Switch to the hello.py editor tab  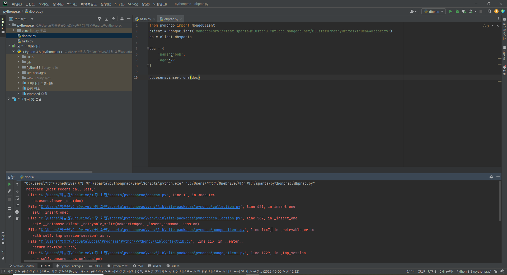point(145,19)
